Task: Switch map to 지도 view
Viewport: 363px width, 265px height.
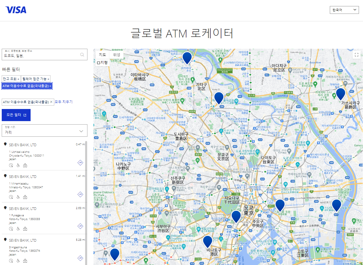Action: pyautogui.click(x=102, y=55)
